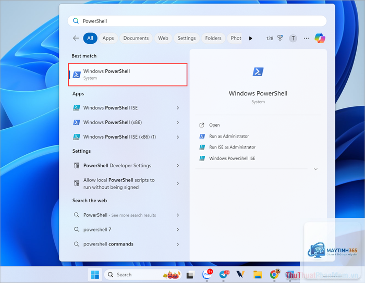Click the taskbar Search box

point(143,275)
